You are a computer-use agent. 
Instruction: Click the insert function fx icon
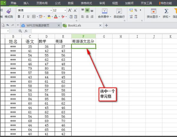click(x=26, y=31)
